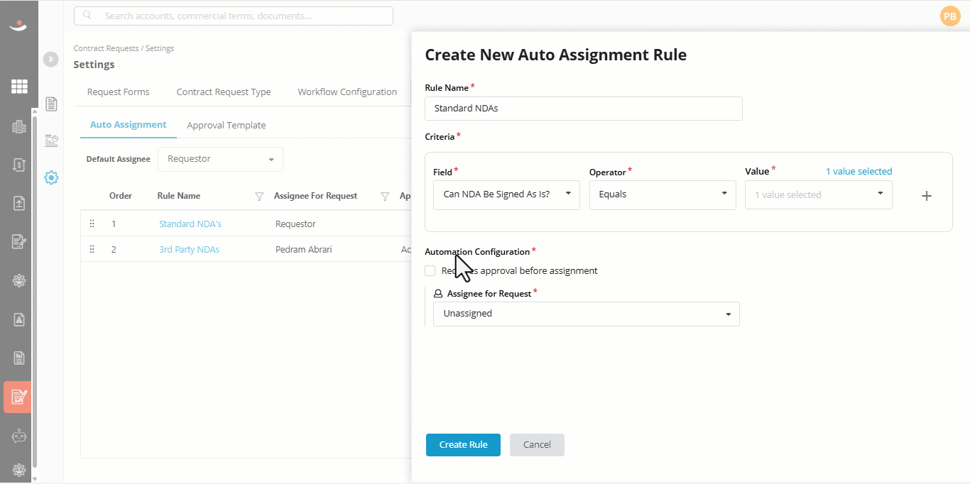Viewport: 970px width, 484px height.
Task: Open the dollar document icon in sidebar
Action: pos(19,165)
